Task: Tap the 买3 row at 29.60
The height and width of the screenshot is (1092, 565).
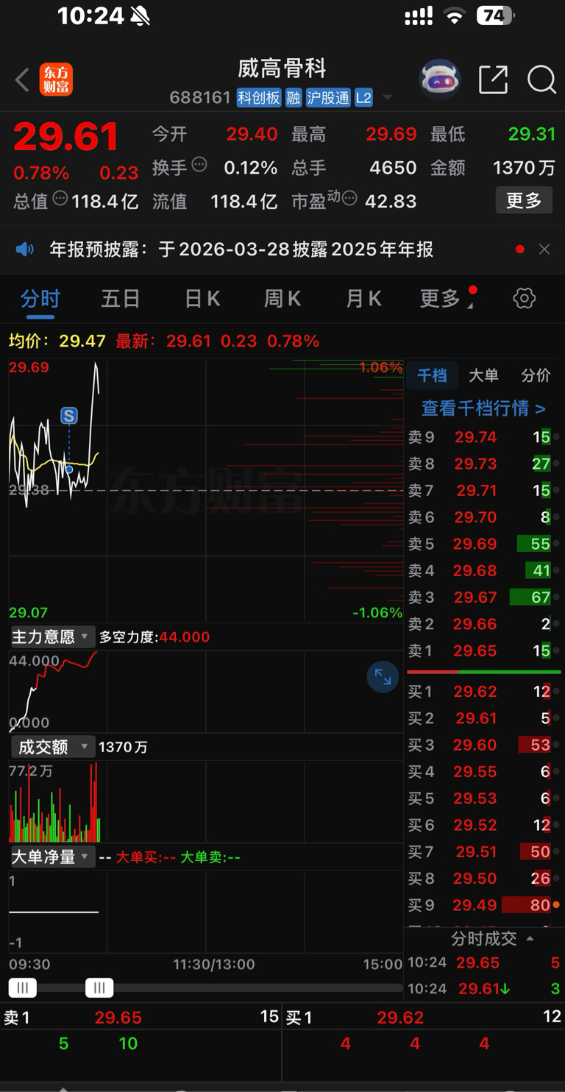Action: 483,745
